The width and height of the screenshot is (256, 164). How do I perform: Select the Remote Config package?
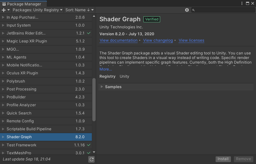46,121
